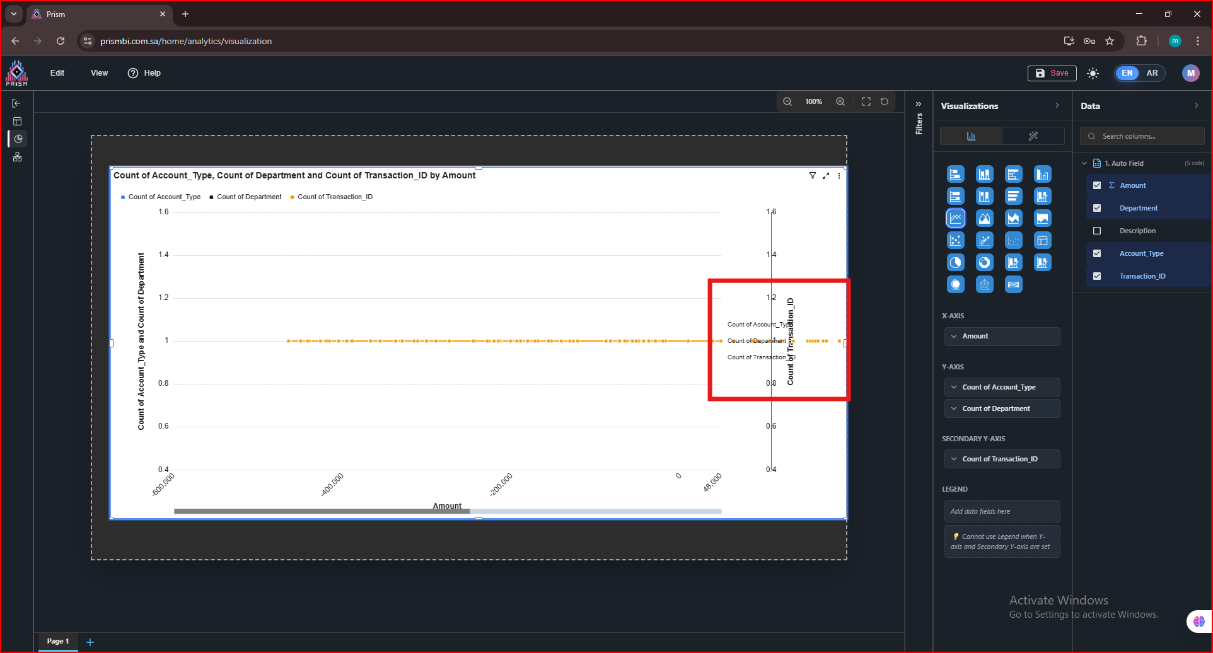The width and height of the screenshot is (1213, 653).
Task: Open the chart's filter funnel icon
Action: tap(813, 176)
